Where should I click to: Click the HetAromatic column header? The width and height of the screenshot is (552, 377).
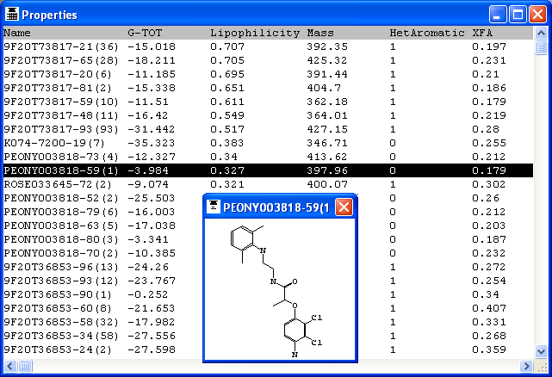coord(425,33)
